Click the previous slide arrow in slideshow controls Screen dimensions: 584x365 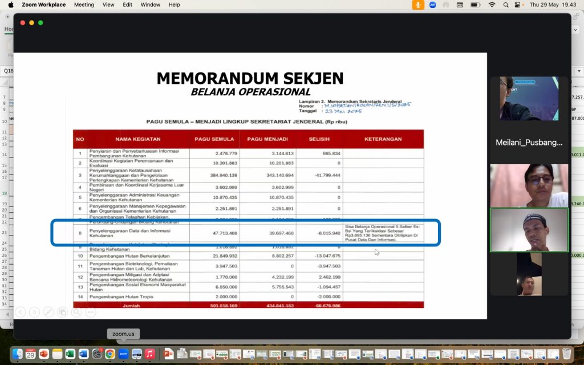21,312
